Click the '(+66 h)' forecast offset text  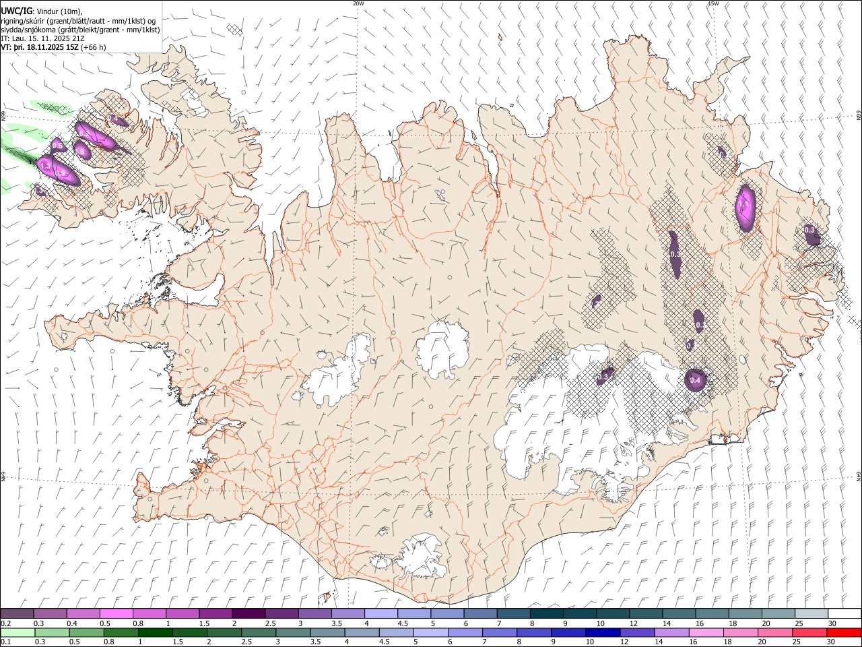pyautogui.click(x=93, y=47)
